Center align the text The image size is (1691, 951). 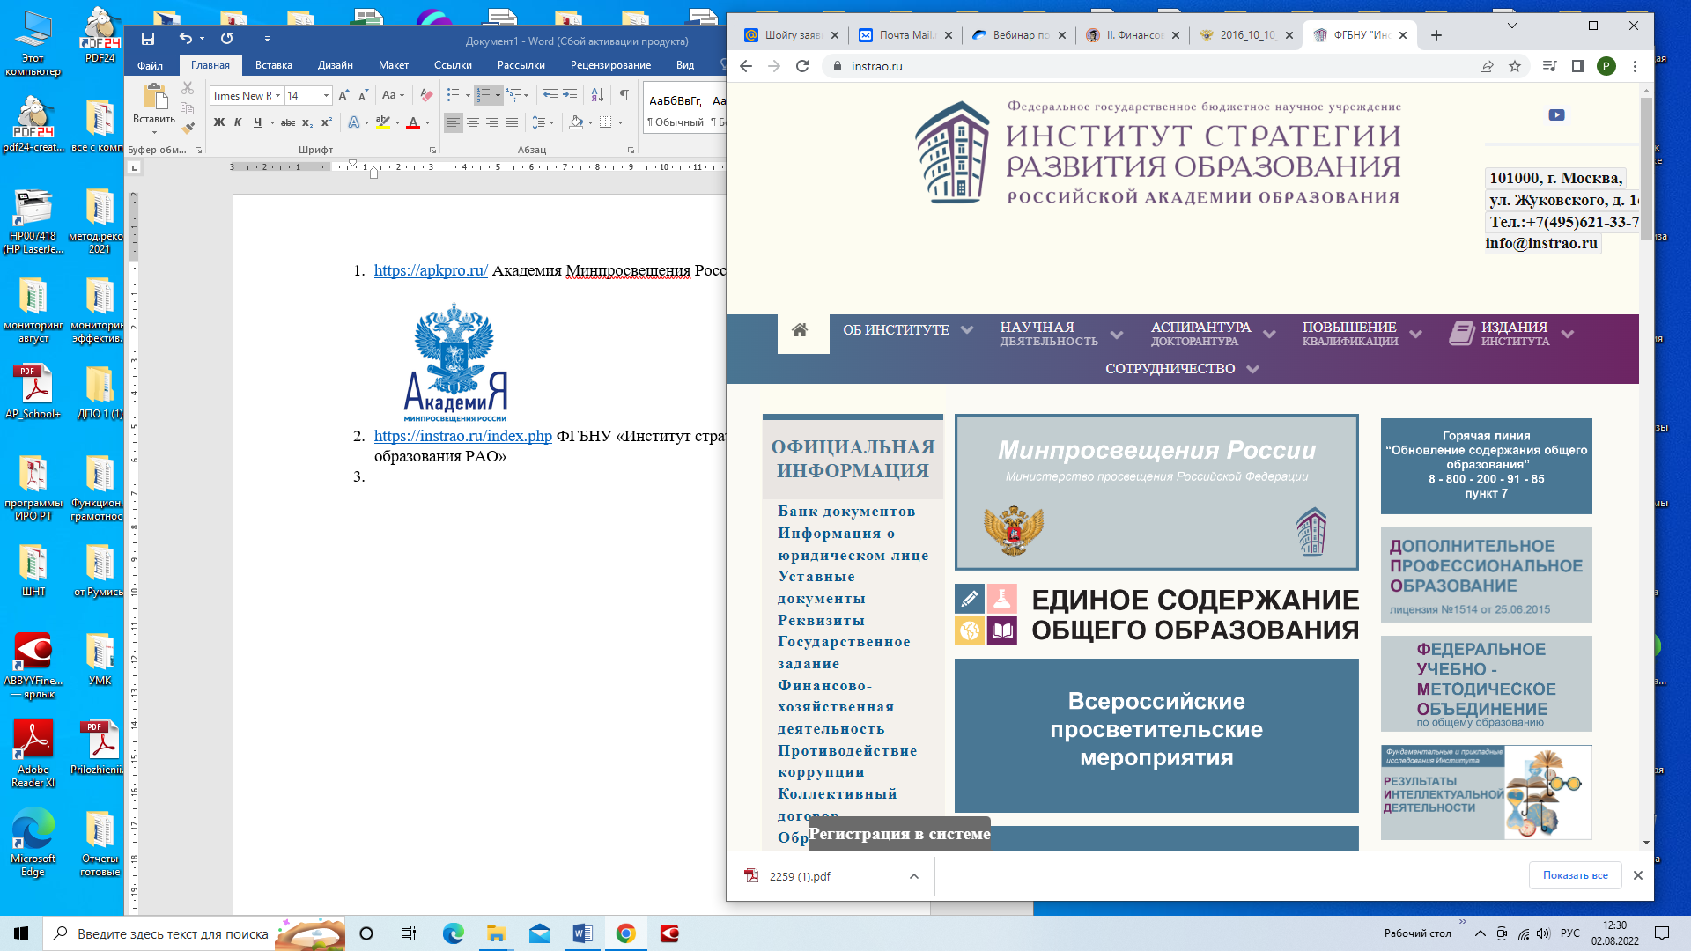[473, 122]
